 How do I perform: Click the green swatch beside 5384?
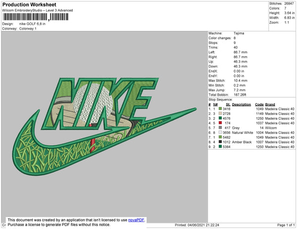[x=220, y=147]
